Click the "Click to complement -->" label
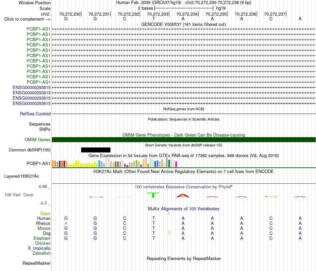The image size is (316, 271). click(x=27, y=19)
